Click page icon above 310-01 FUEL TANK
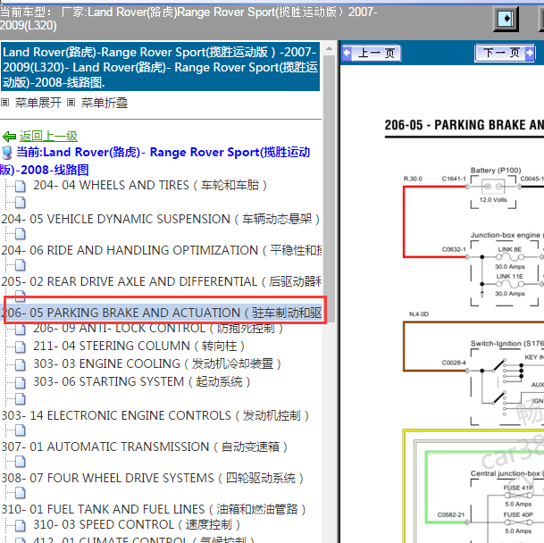This screenshot has height=543, width=544. (21, 493)
